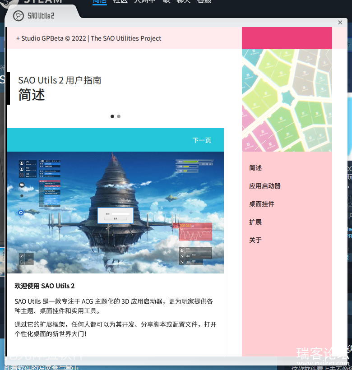Open the 应用启动器 section in sidebar
This screenshot has height=370, width=352.
[x=265, y=186]
